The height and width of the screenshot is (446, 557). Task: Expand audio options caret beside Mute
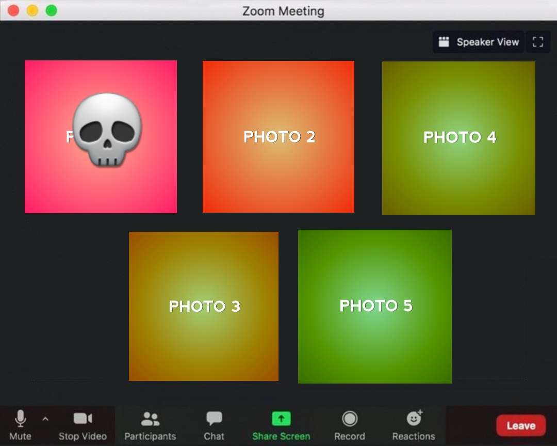[x=45, y=419]
